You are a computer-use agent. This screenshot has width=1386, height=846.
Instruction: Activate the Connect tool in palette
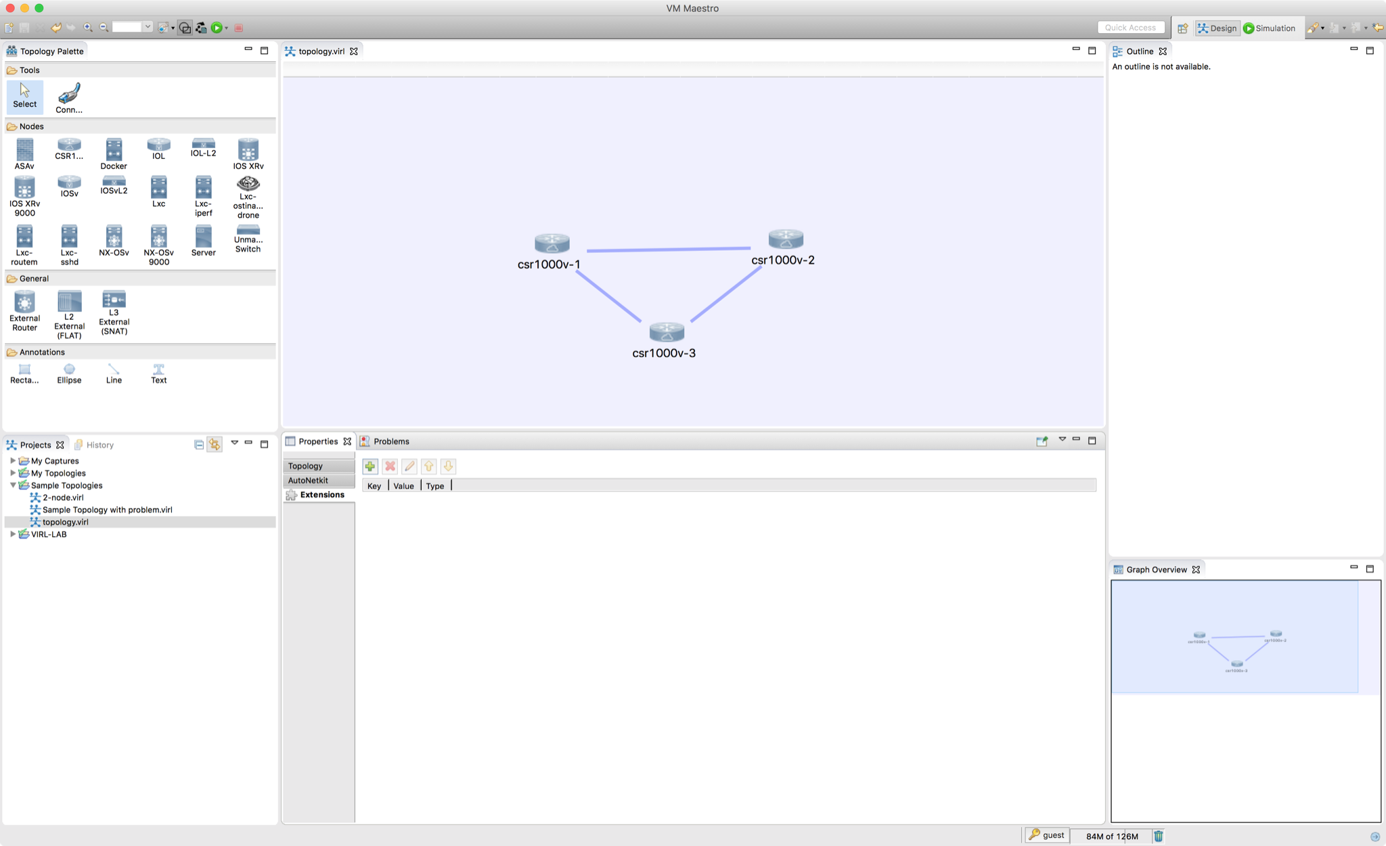click(69, 98)
